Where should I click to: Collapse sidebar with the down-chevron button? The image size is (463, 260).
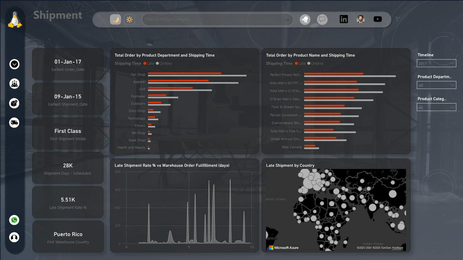[14, 64]
